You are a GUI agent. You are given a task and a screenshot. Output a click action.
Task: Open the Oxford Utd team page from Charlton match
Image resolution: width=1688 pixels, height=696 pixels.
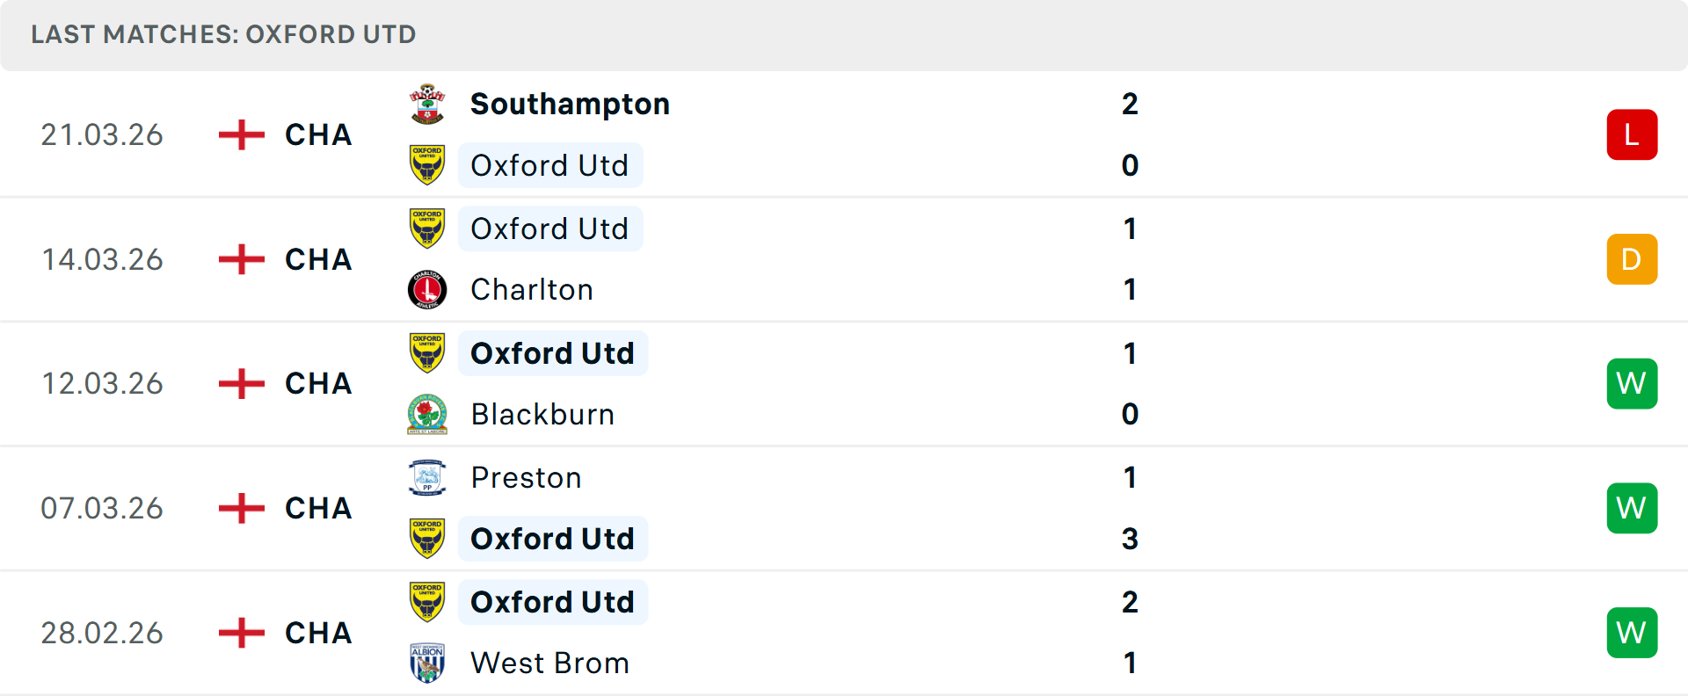[550, 228]
